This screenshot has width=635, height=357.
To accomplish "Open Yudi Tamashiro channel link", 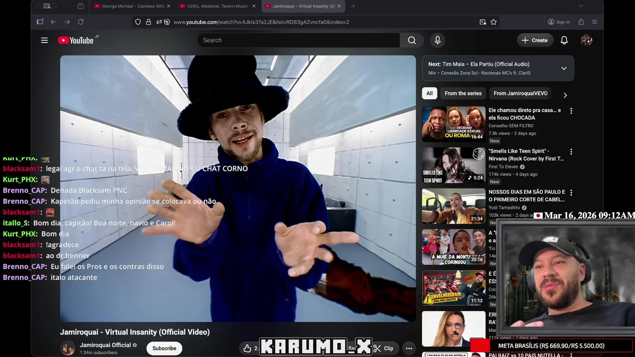I will tap(504, 208).
